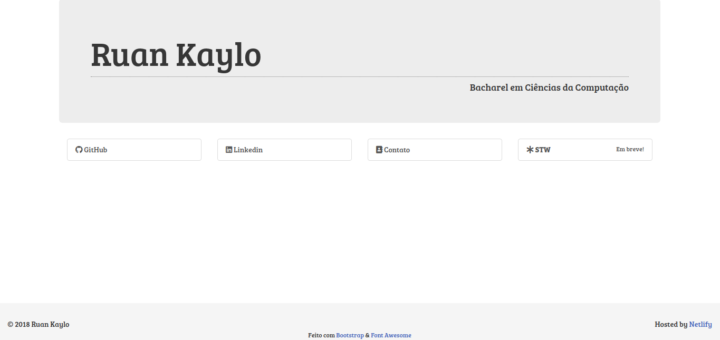Click the LinkedIn logo icon
The width and height of the screenshot is (720, 340).
click(229, 150)
